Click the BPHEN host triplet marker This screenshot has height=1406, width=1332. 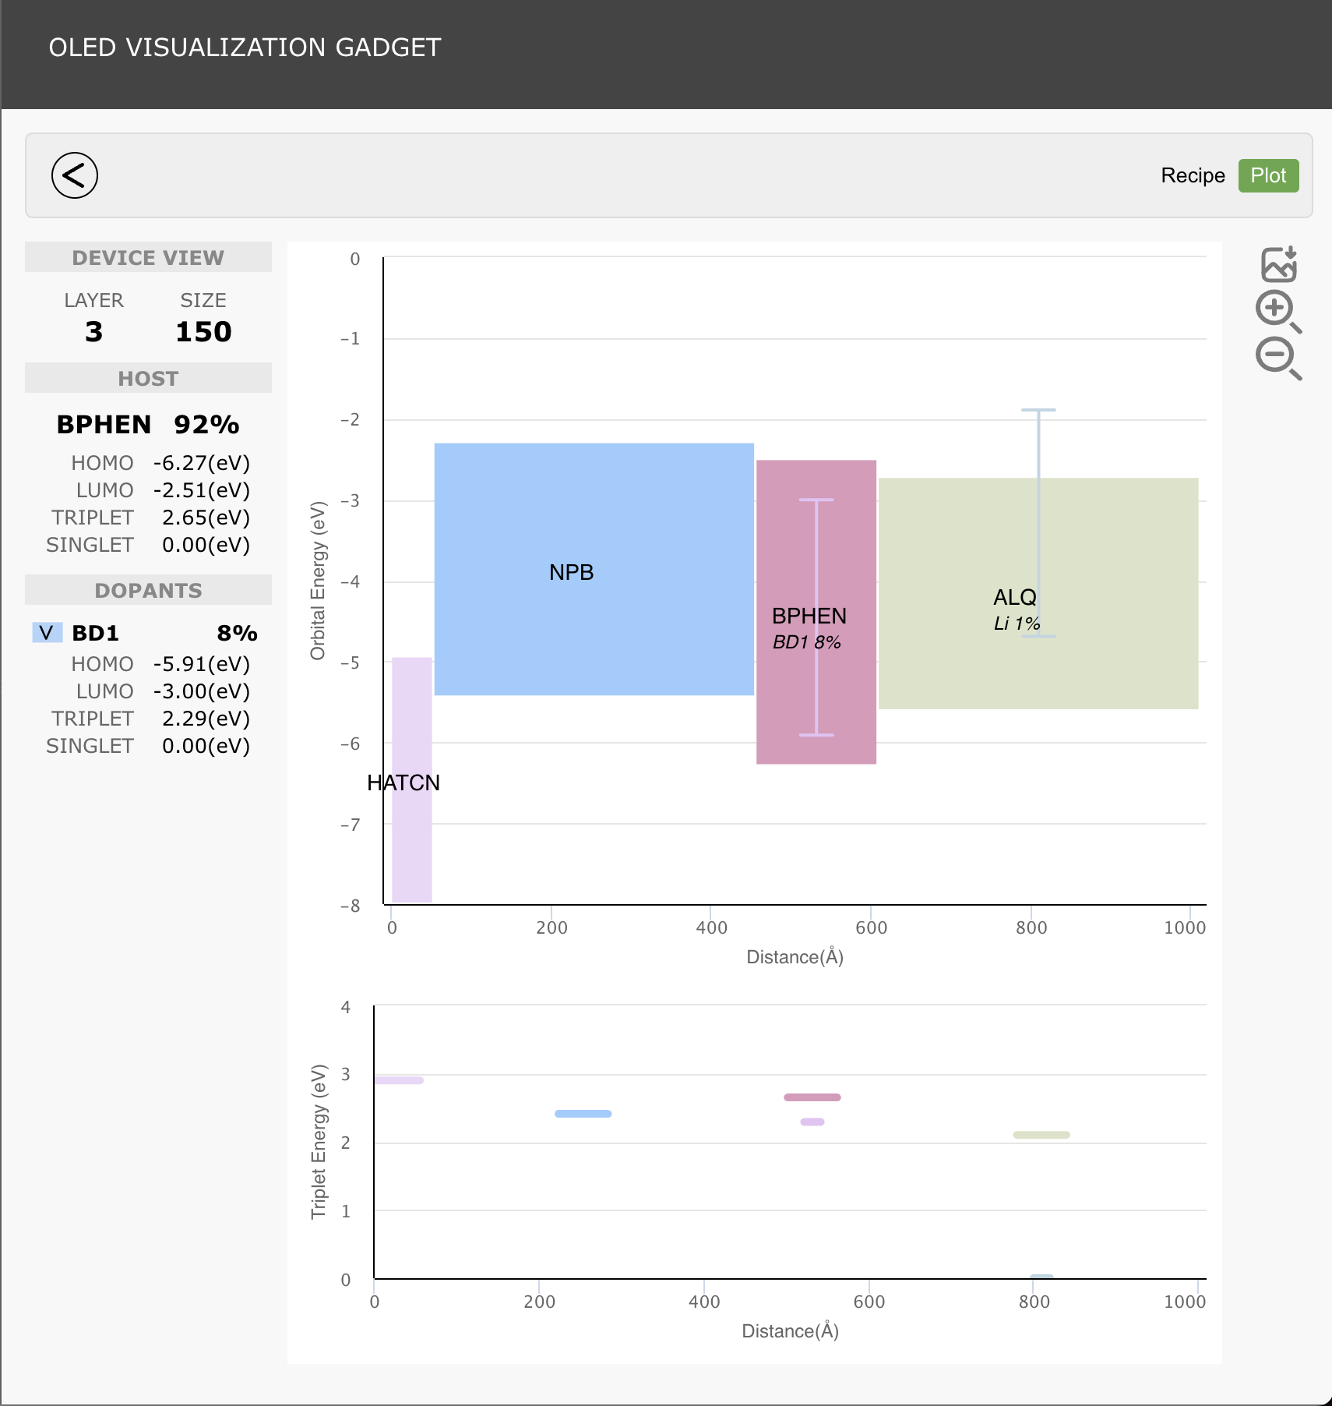812,1097
